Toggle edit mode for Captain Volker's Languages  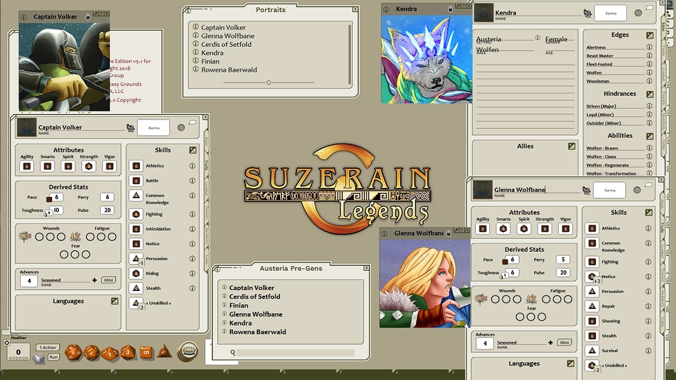(x=114, y=301)
